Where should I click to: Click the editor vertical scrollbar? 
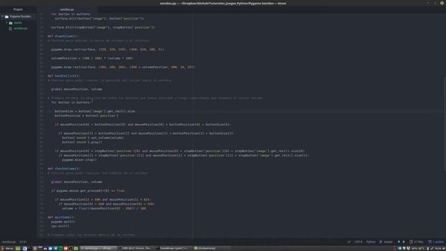point(445,124)
